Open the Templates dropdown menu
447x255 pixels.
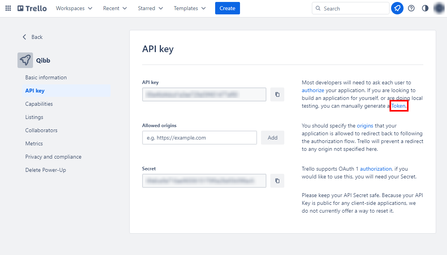(190, 8)
